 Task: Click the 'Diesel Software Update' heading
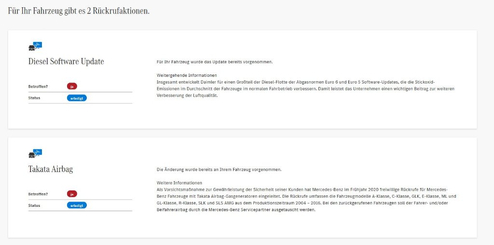66,62
